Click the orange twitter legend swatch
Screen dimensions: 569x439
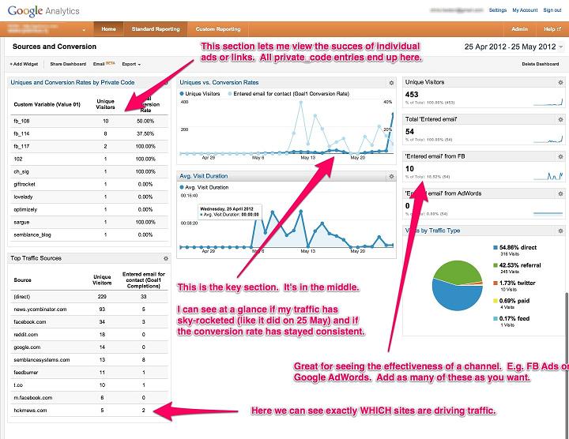[x=496, y=283]
